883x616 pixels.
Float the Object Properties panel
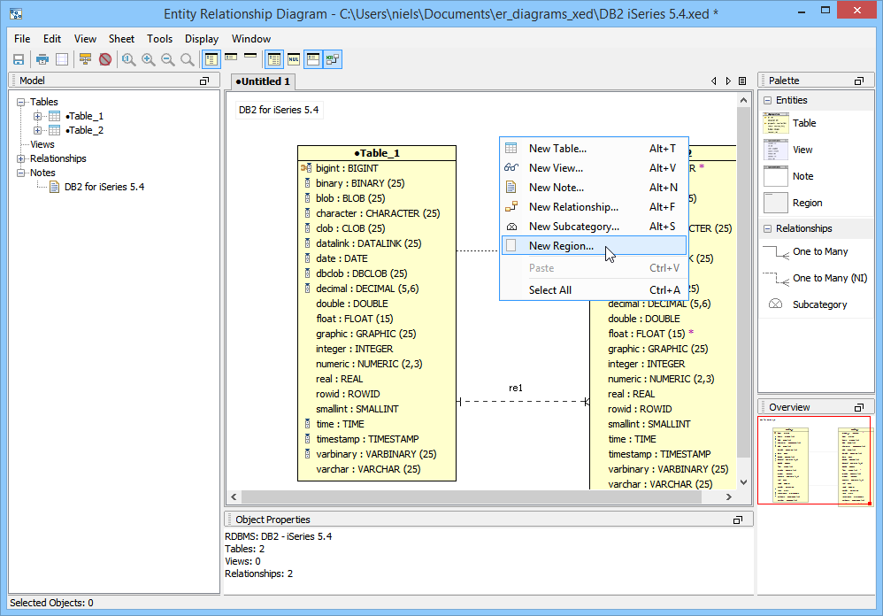tap(738, 520)
